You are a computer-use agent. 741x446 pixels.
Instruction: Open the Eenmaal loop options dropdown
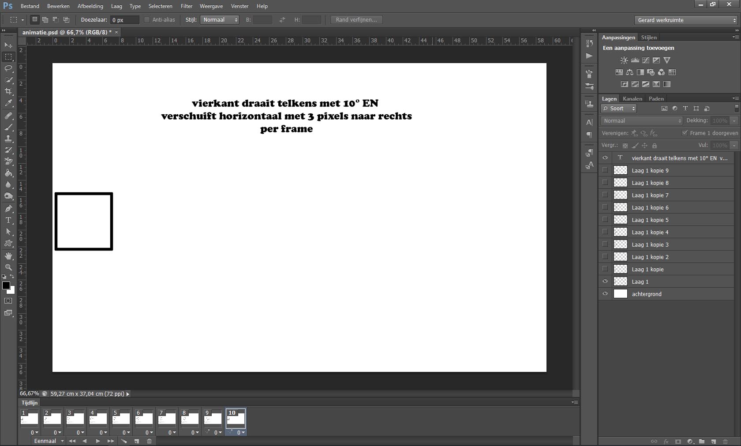click(49, 441)
